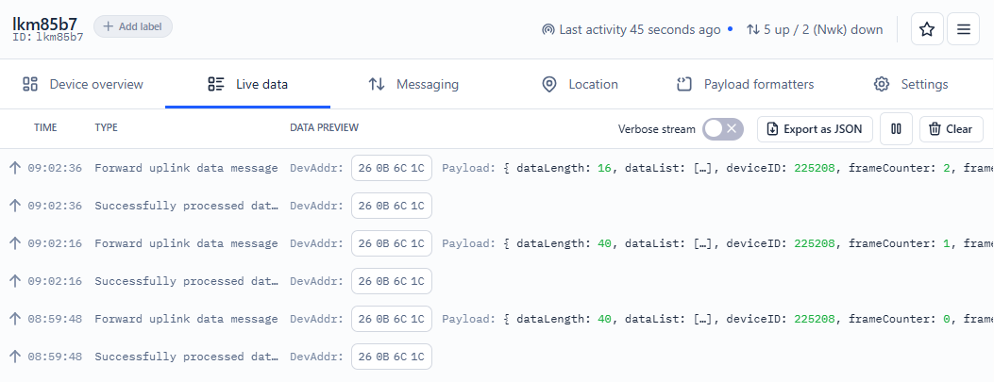Copy DevAddr in 09:02:16 Forward uplink row

coord(392,243)
